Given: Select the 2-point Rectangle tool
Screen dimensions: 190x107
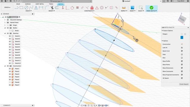Looking at the screenshot, I should pyautogui.click(x=21, y=8).
